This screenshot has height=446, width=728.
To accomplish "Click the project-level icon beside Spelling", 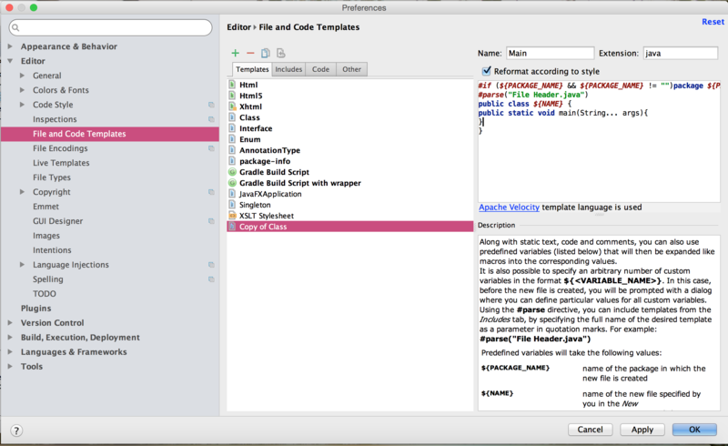I will (x=211, y=279).
